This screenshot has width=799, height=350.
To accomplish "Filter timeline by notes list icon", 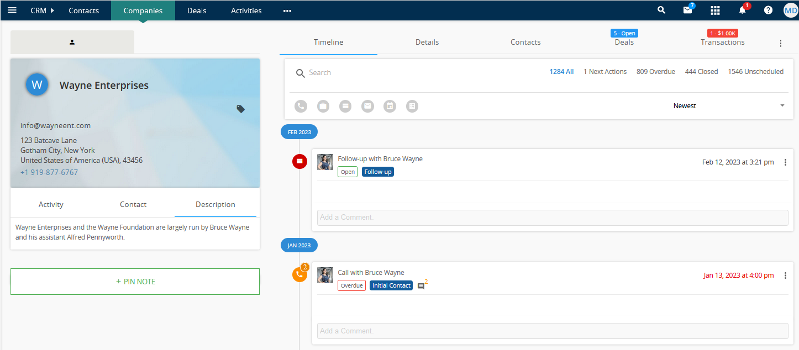I will click(412, 106).
